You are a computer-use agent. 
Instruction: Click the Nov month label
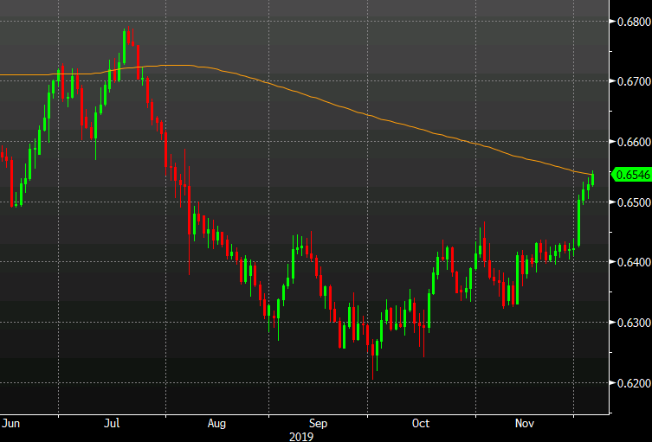point(525,423)
